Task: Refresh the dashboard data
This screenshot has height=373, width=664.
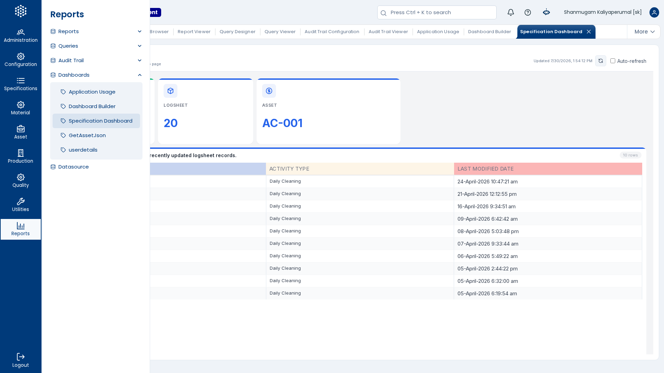Action: [601, 61]
